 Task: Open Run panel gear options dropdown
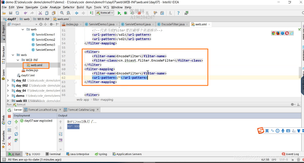293,105
